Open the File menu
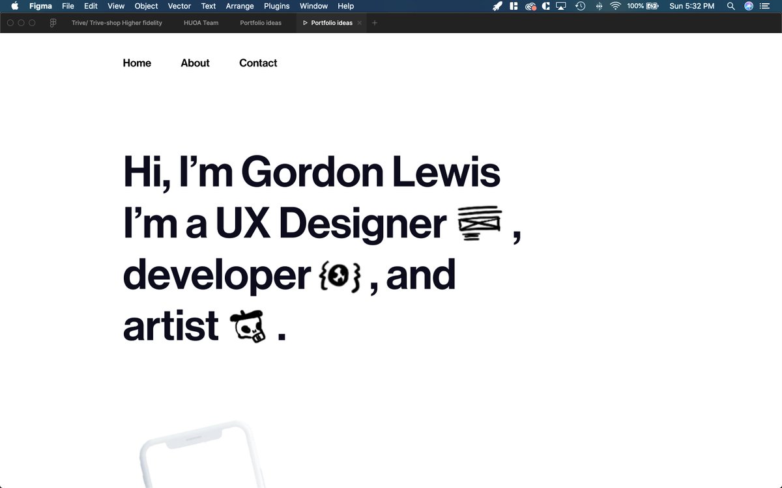Image resolution: width=782 pixels, height=488 pixels. 68,6
